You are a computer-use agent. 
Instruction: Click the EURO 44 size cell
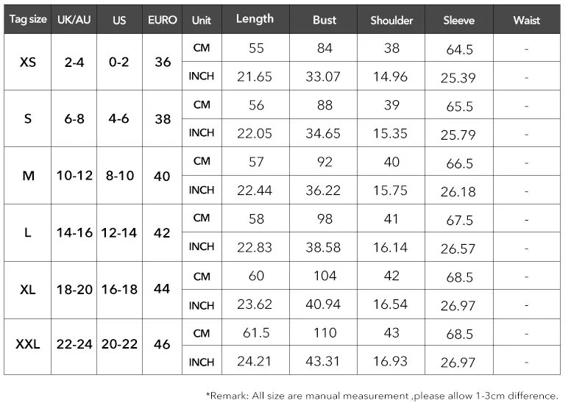click(162, 290)
